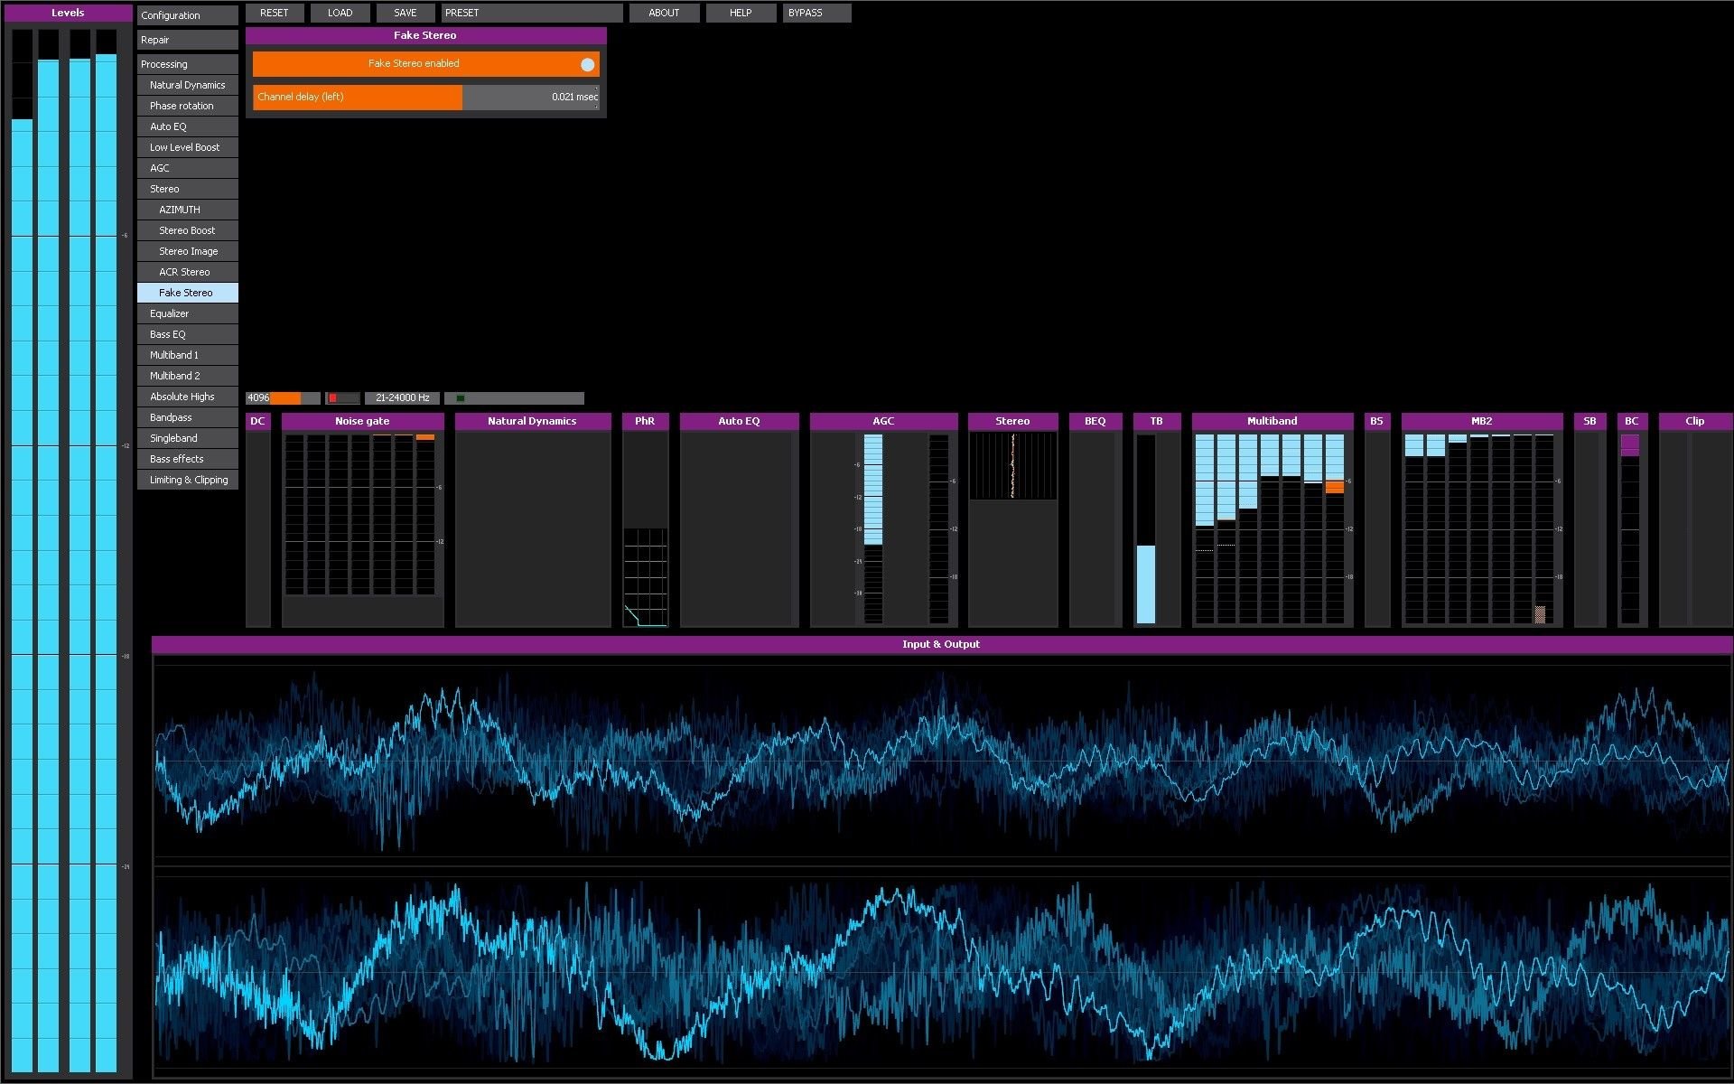The width and height of the screenshot is (1734, 1084).
Task: Click the BC meter header
Action: click(x=1632, y=422)
